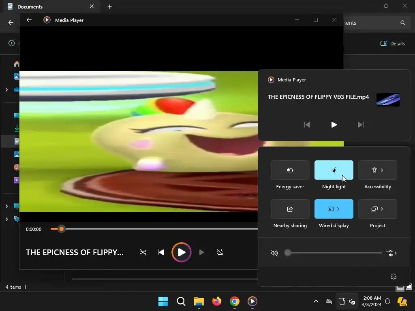Click the back arrow in File Explorer
This screenshot has width=415, height=311.
click(x=11, y=23)
